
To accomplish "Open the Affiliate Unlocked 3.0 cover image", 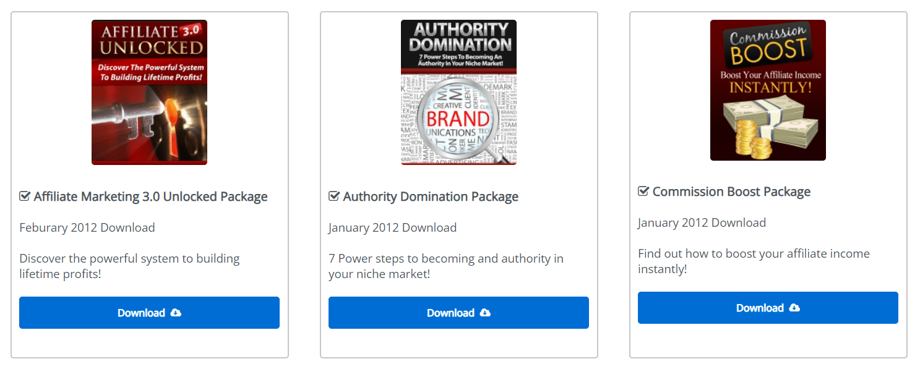I will tap(149, 92).
